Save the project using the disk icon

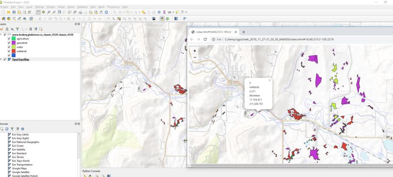pos(14,12)
